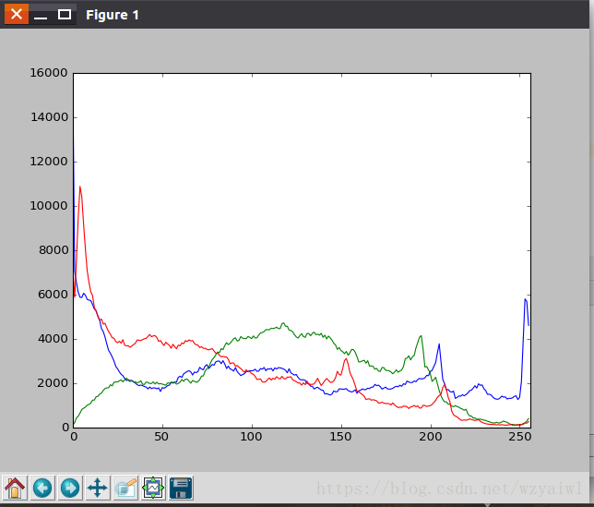The image size is (594, 507).
Task: Minimize the Figure 1 window
Action: 41,15
